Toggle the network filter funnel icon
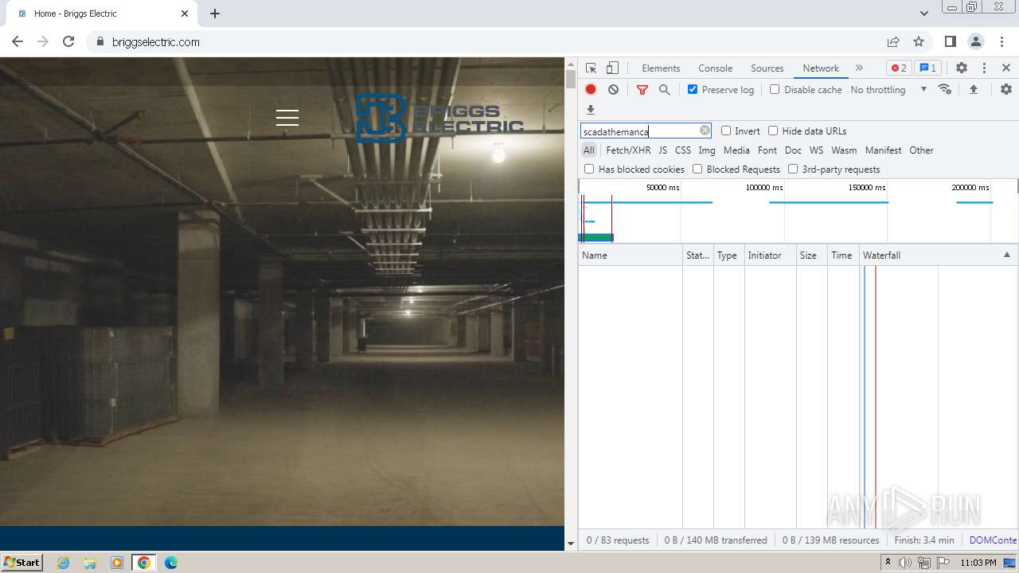The height and width of the screenshot is (573, 1019). point(642,90)
